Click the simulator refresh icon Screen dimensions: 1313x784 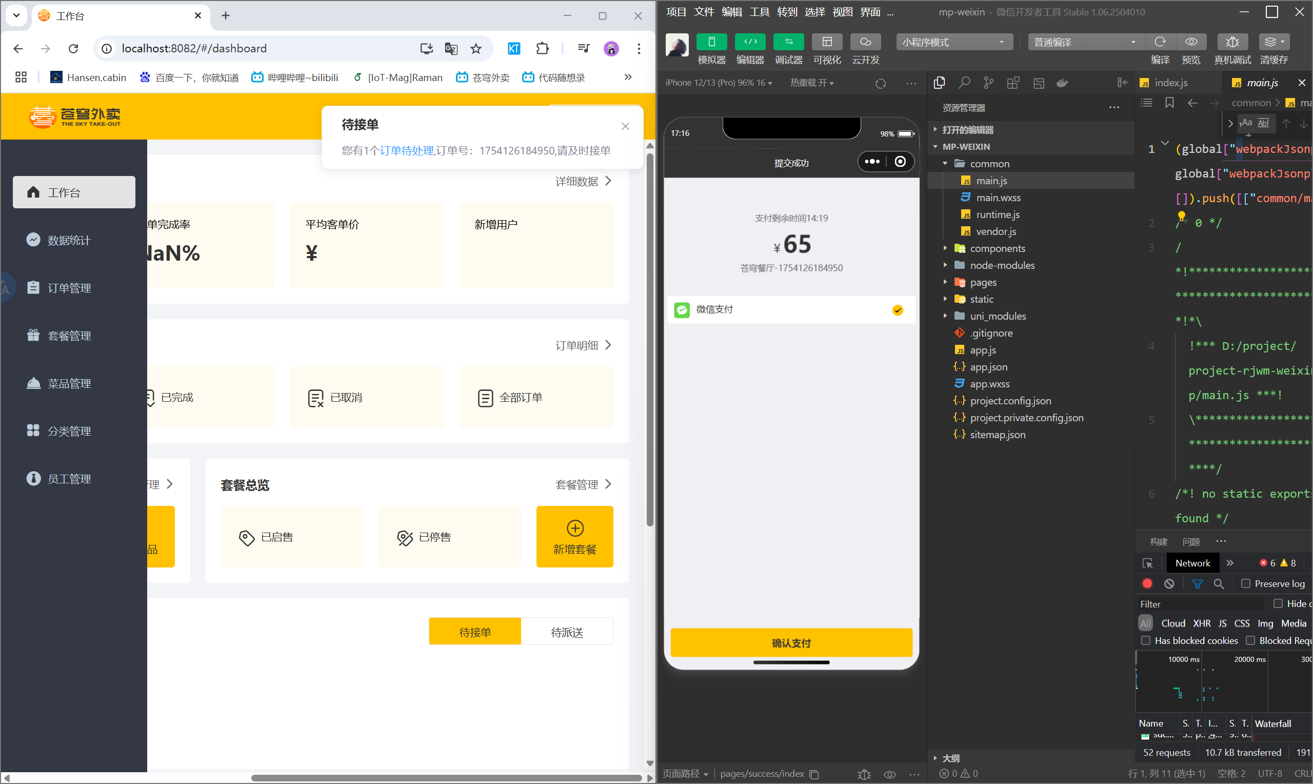coord(880,84)
